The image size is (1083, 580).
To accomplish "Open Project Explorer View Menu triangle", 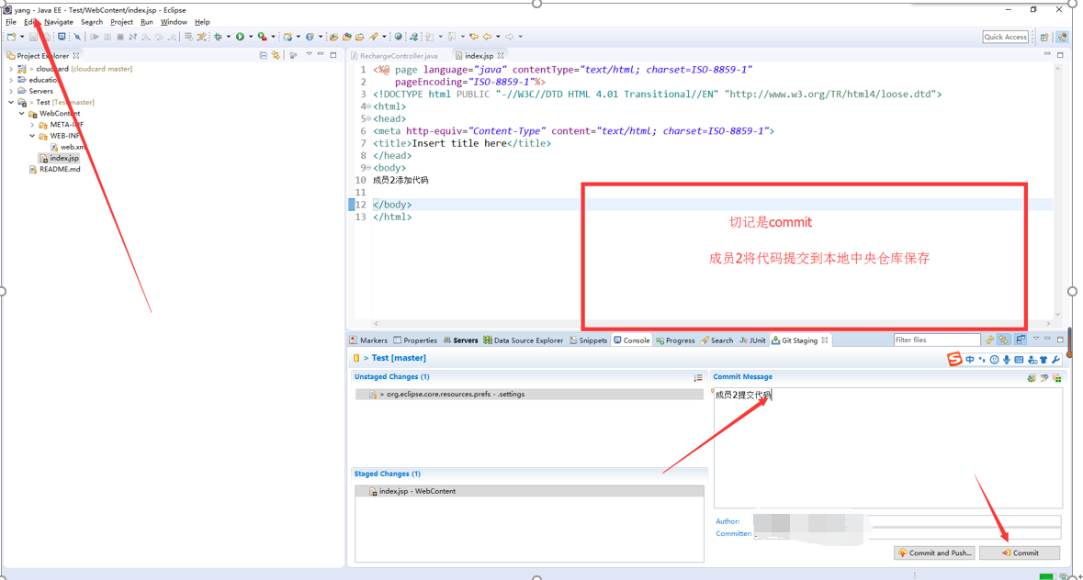I will [309, 54].
